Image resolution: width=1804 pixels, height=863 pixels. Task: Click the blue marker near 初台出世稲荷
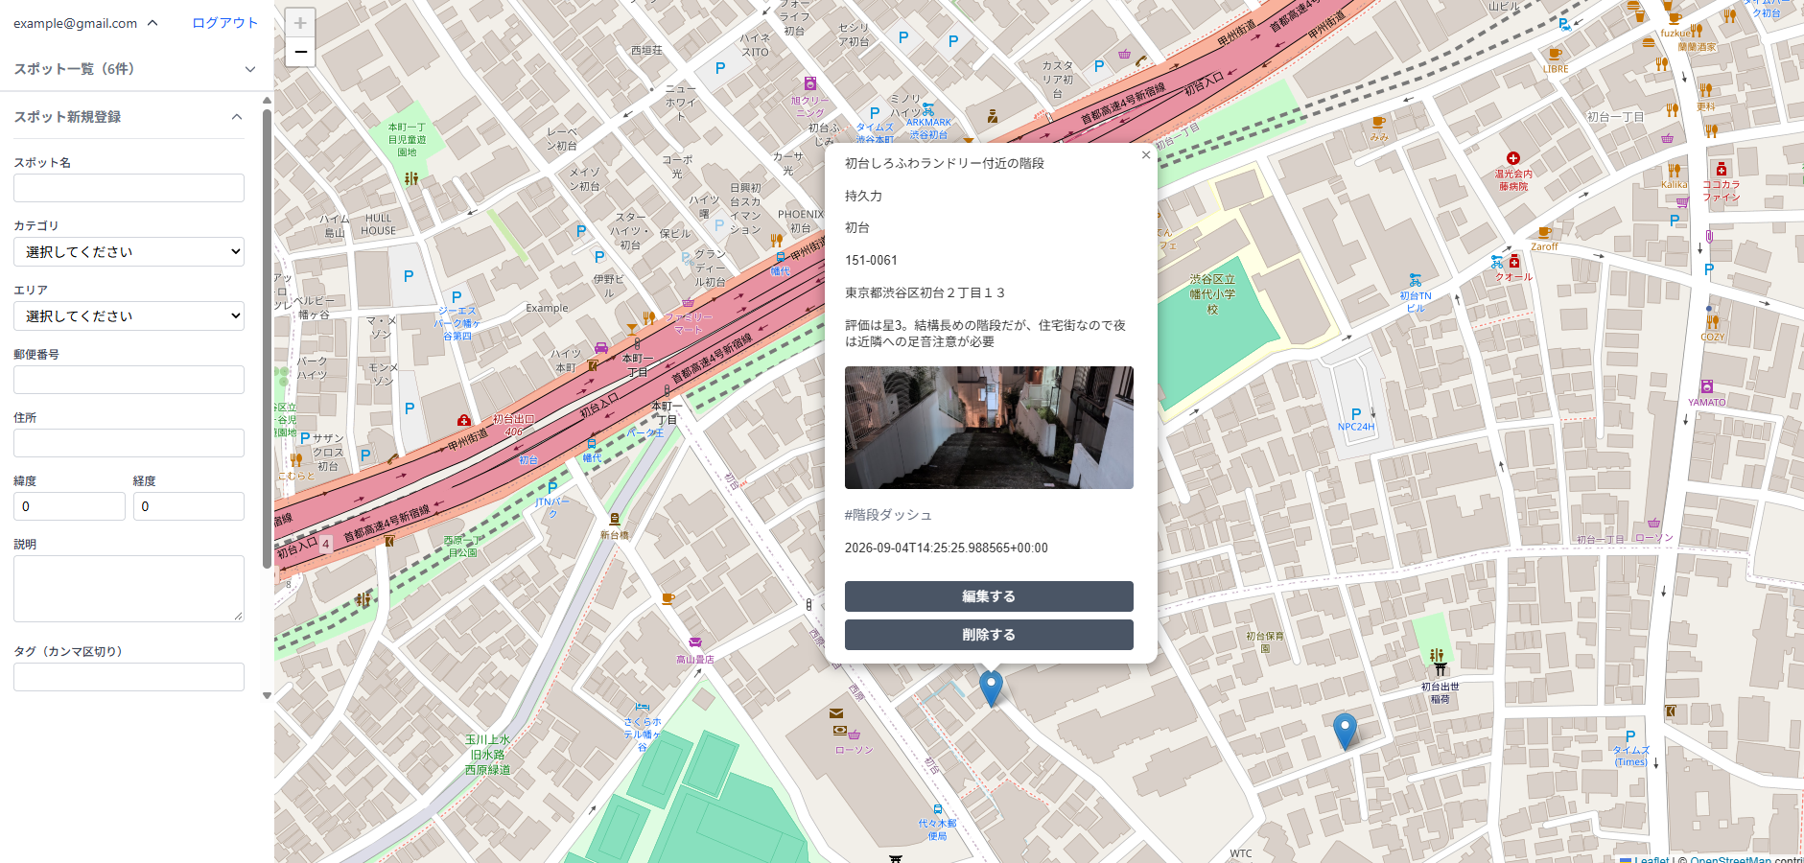tap(1345, 732)
